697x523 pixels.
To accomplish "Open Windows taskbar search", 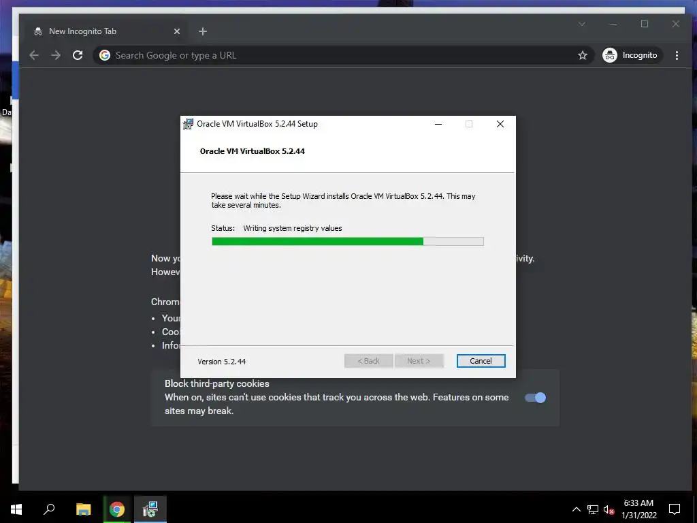I will (49, 509).
